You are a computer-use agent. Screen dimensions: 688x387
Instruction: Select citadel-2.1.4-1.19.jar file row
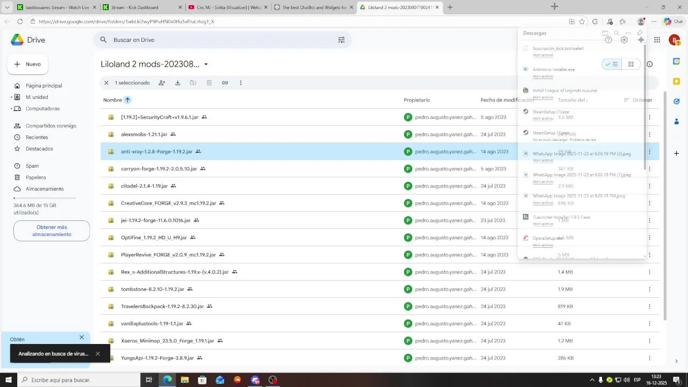(x=379, y=186)
